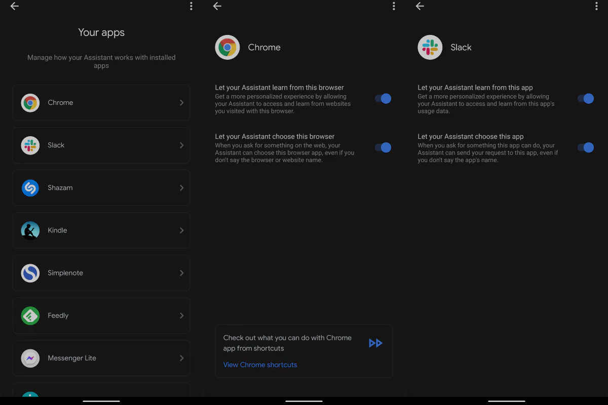Select the Slack label in apps list
608x405 pixels.
click(56, 145)
